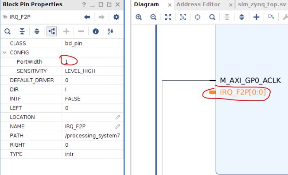Click the forward arrow in Block Pin Properties

(x=101, y=17)
